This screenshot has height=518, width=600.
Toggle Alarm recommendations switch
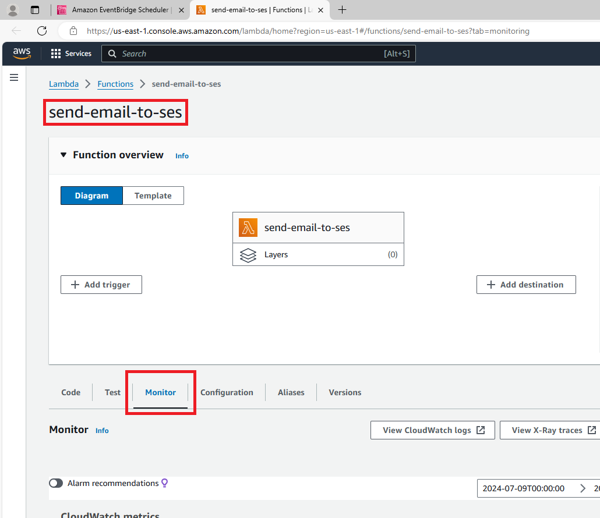click(x=56, y=483)
